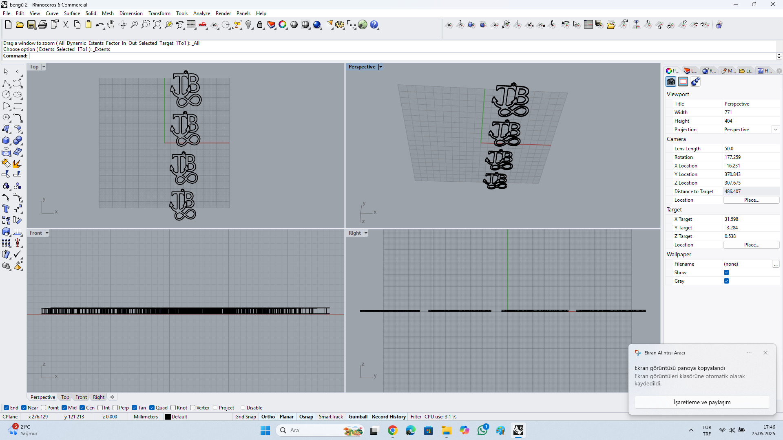Open the Perspective viewport title dropdown
Screen dimensions: 783x440
[380, 67]
